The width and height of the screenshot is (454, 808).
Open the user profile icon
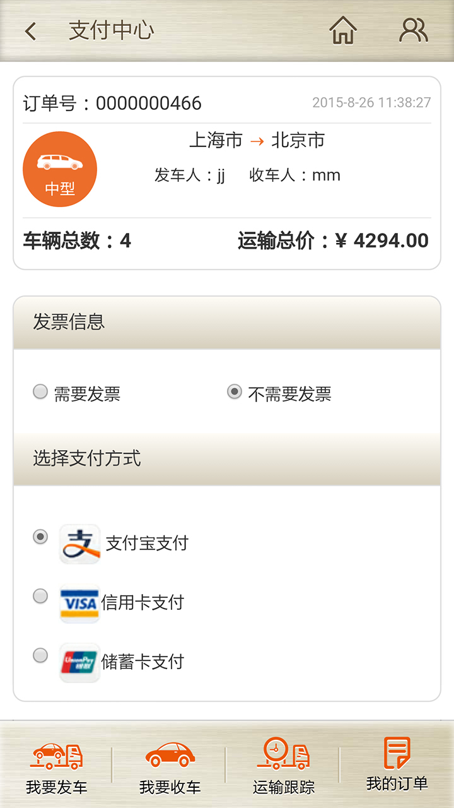(414, 30)
